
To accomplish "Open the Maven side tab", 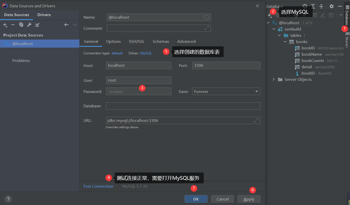I will click(x=347, y=40).
